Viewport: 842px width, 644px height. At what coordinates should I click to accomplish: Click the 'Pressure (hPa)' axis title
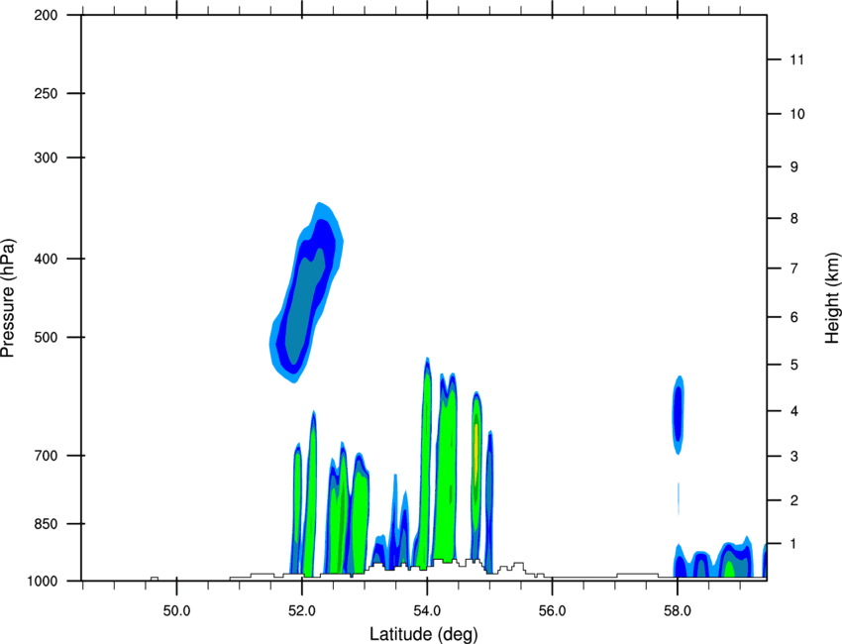point(8,298)
